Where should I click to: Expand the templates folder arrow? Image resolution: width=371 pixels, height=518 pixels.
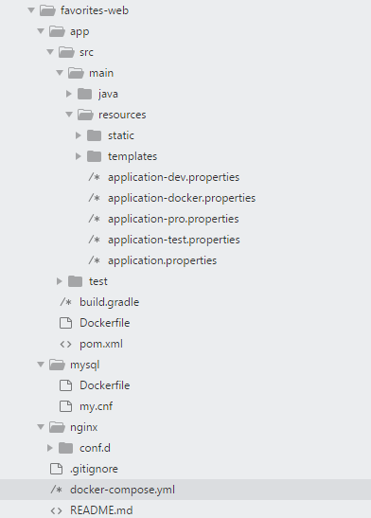coord(79,156)
